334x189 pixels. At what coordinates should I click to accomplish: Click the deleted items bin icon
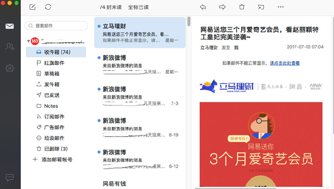coord(39,149)
